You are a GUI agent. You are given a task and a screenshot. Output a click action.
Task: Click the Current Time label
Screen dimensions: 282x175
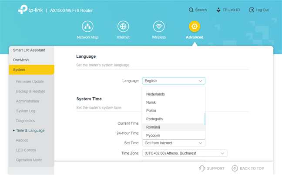(128, 123)
